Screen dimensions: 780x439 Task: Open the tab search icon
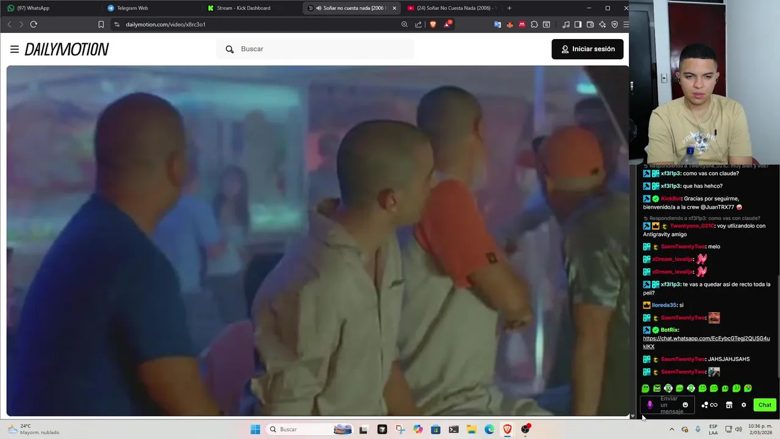pos(547,24)
